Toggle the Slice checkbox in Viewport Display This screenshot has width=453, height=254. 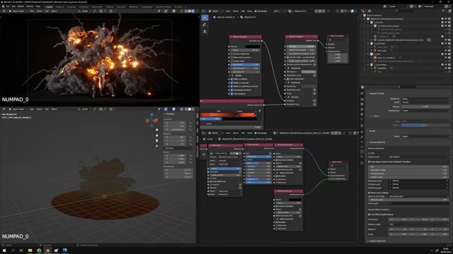pos(372,116)
